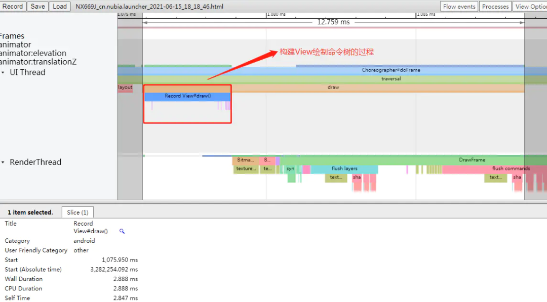Screen dimensions: 547x302
Task: Click the animator:elevation track label
Action: pos(33,53)
